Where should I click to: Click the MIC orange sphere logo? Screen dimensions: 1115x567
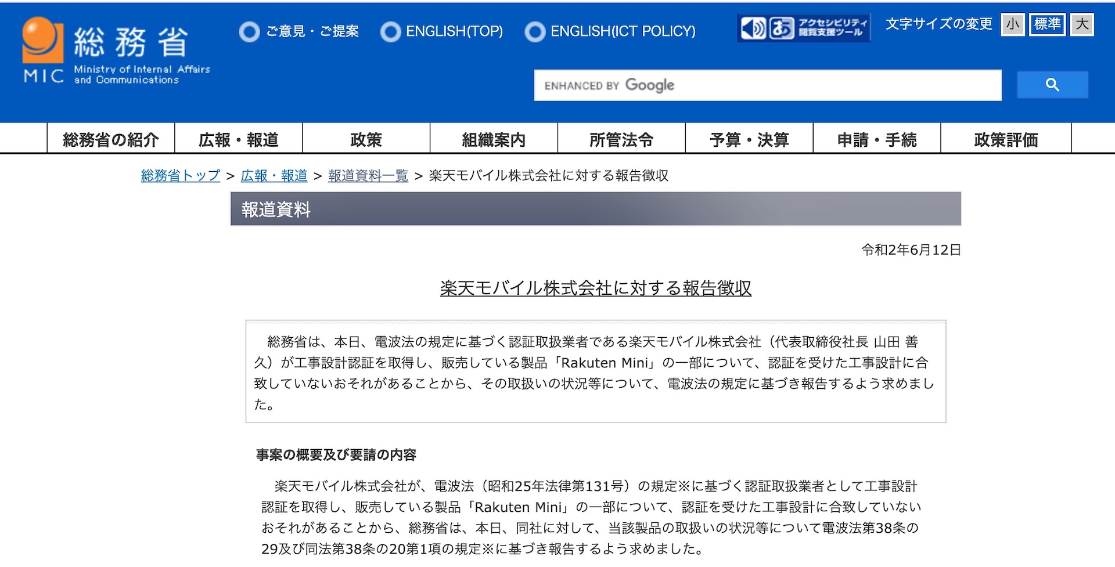(x=42, y=39)
